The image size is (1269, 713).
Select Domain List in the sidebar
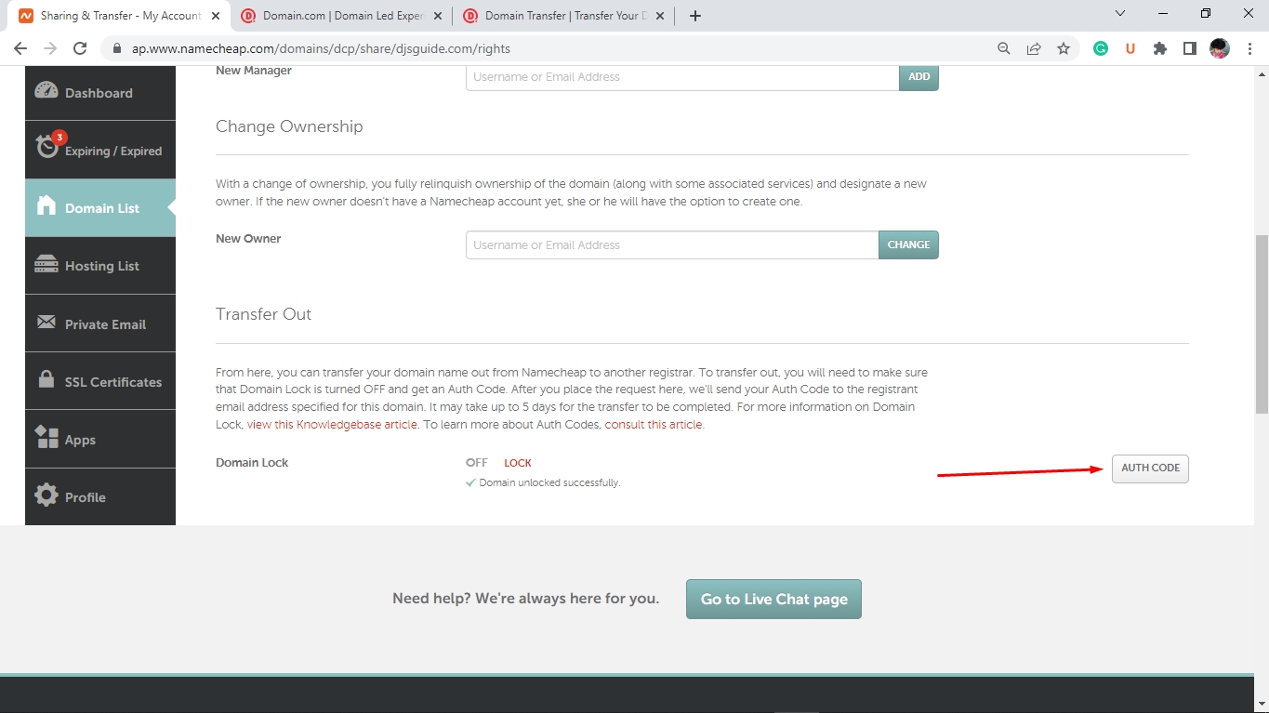(x=100, y=208)
